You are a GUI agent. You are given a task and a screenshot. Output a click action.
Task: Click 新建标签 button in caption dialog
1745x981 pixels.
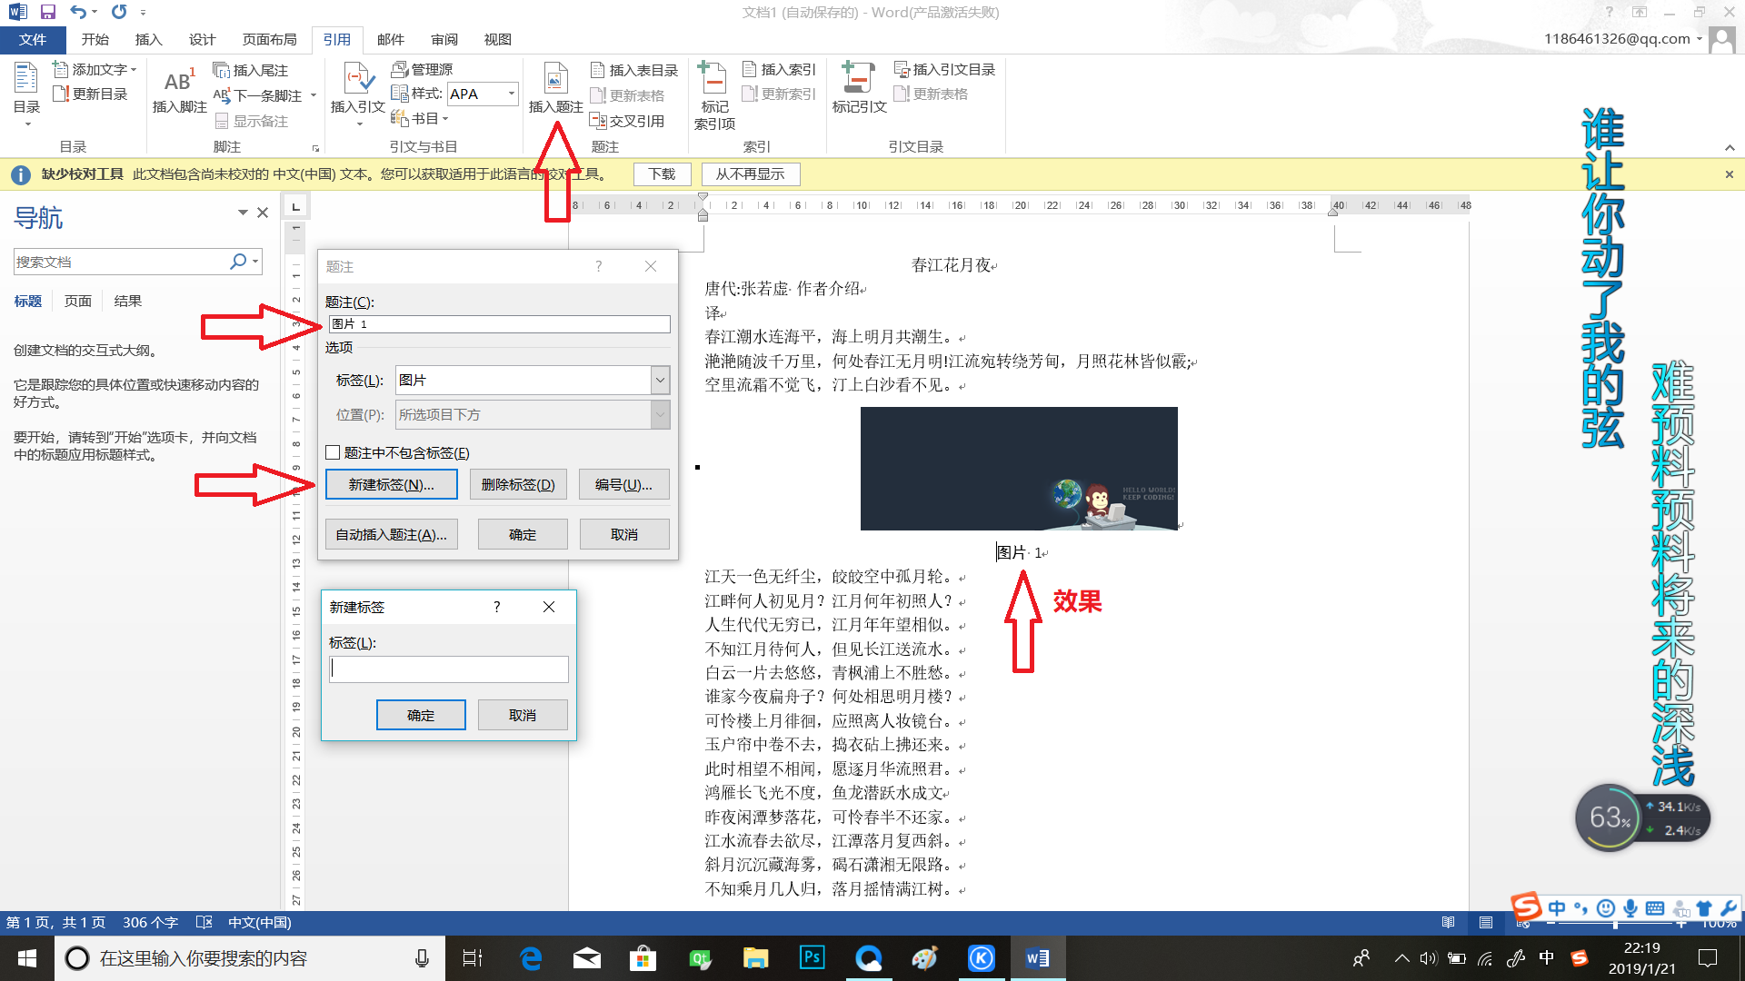tap(392, 485)
